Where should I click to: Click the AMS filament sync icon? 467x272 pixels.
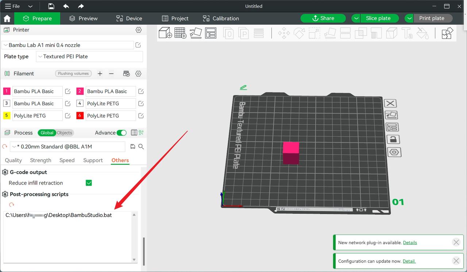tap(127, 74)
